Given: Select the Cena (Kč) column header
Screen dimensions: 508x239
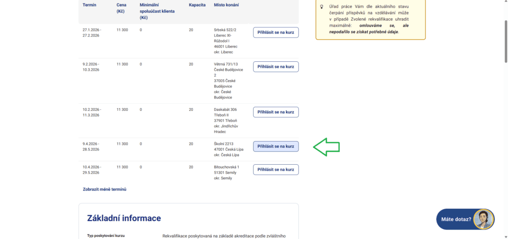Looking at the screenshot, I should pos(122,8).
